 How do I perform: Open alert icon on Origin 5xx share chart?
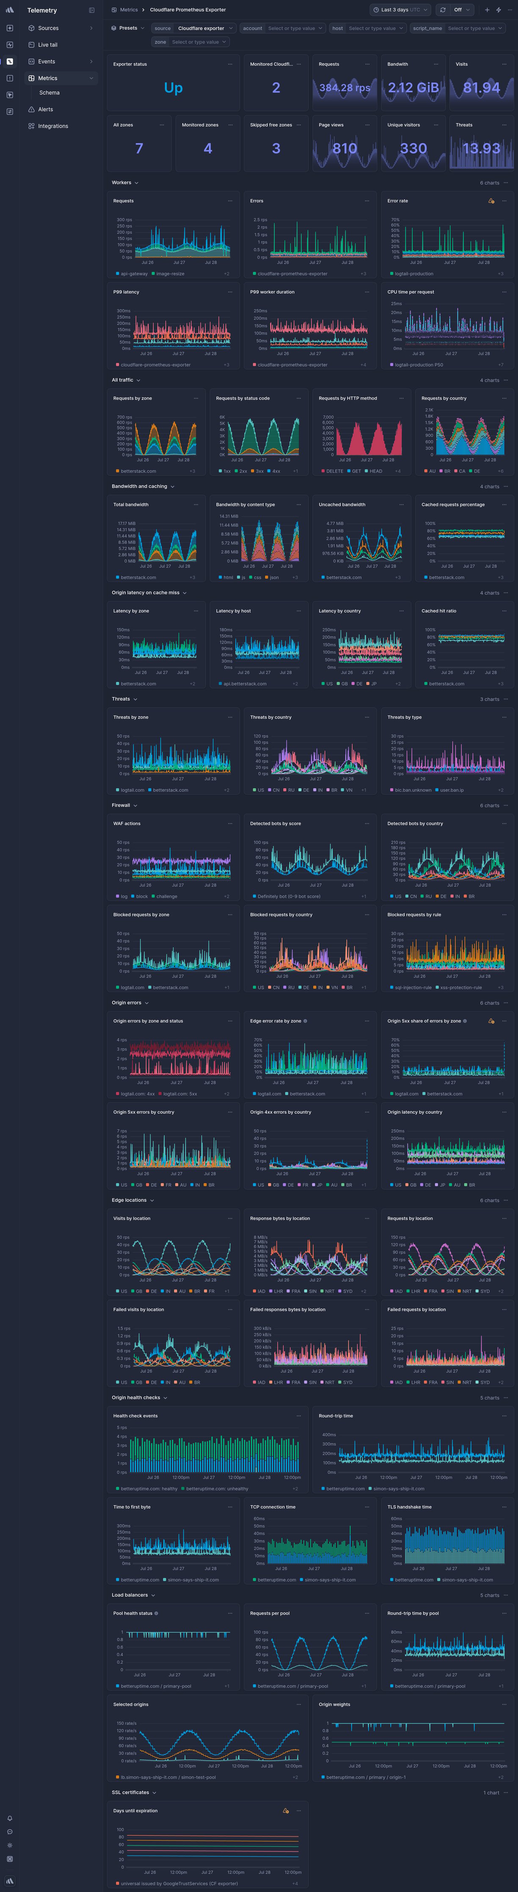pyautogui.click(x=492, y=1021)
